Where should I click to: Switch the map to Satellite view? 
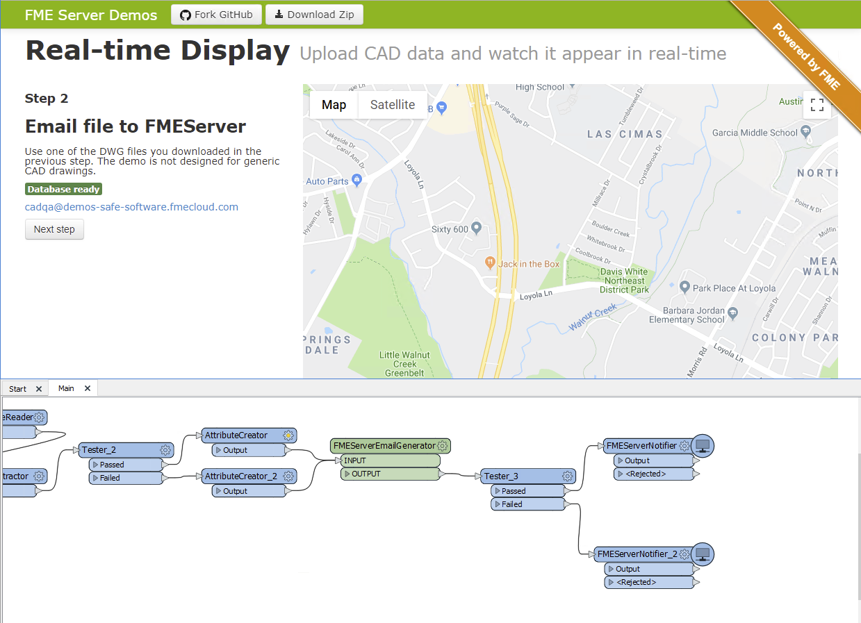click(392, 105)
